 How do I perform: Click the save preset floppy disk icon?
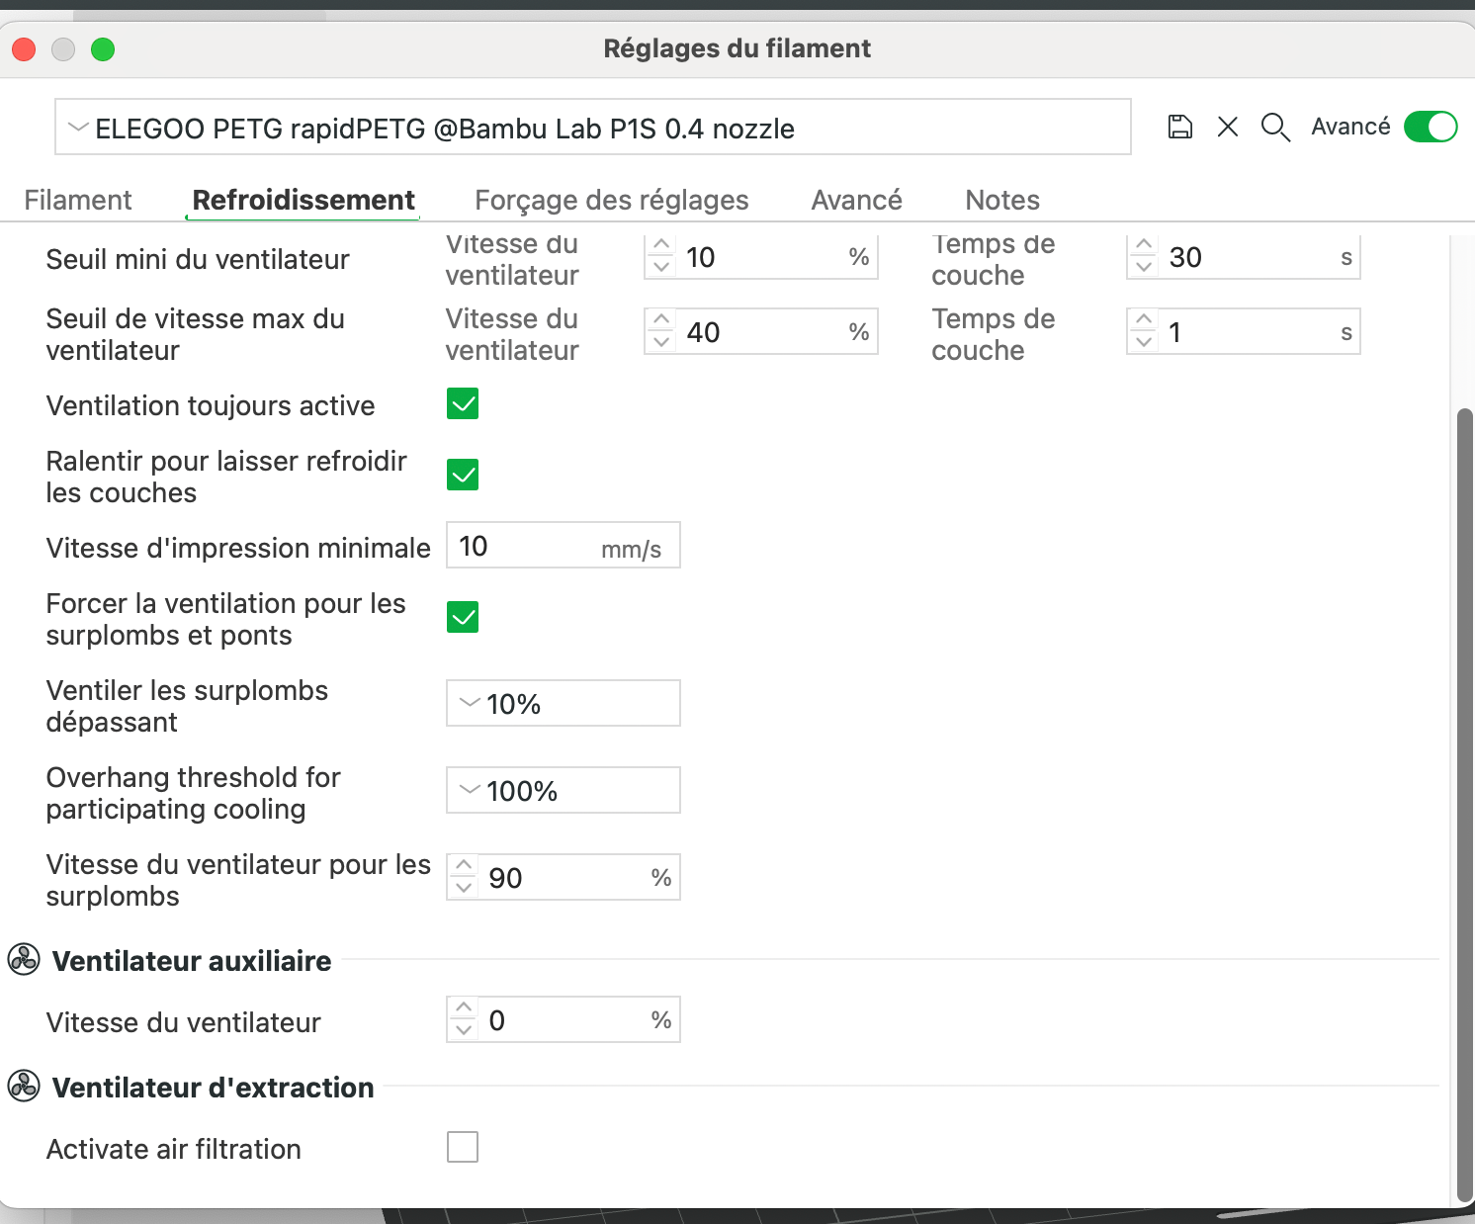1180,127
